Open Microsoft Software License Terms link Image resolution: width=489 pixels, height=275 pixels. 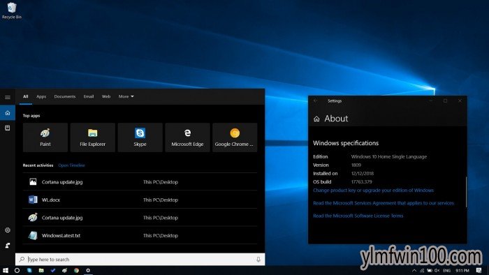tap(358, 216)
